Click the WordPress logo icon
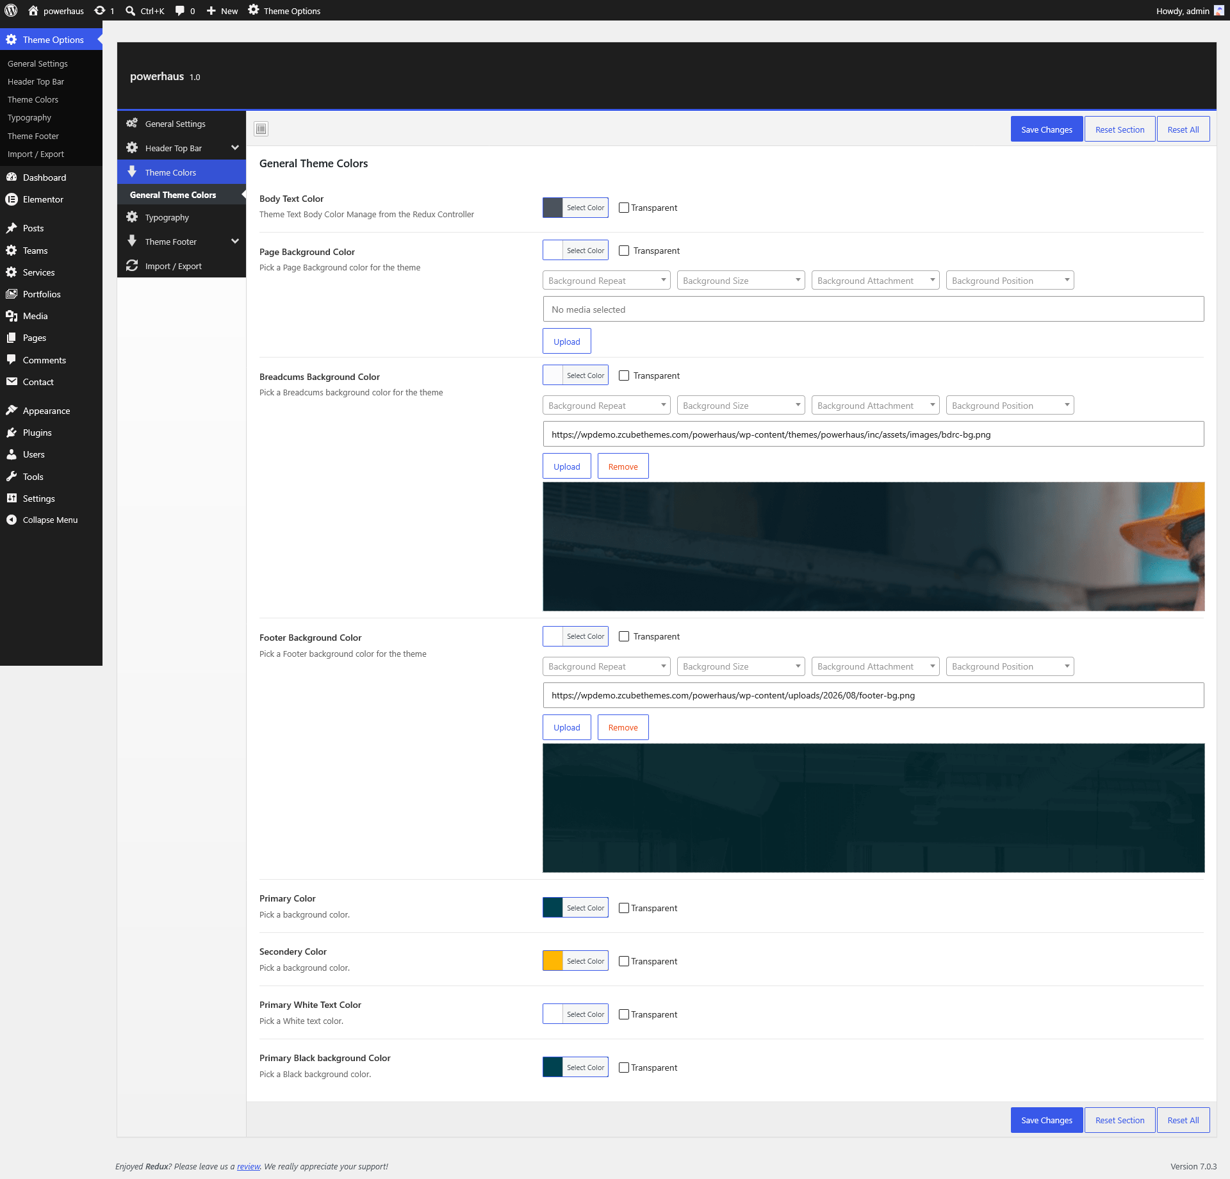 coord(11,10)
